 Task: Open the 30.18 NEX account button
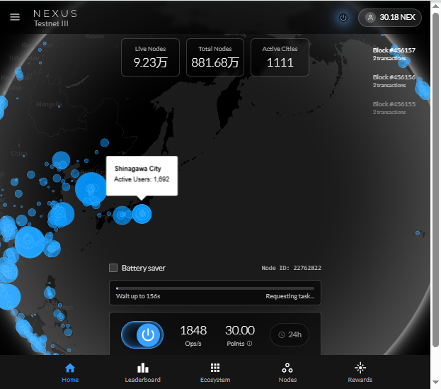(390, 18)
